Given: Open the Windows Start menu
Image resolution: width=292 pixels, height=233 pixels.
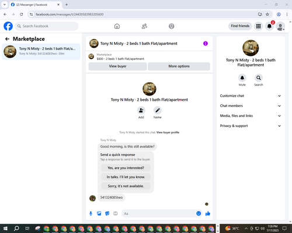Looking at the screenshot, I should [5, 228].
